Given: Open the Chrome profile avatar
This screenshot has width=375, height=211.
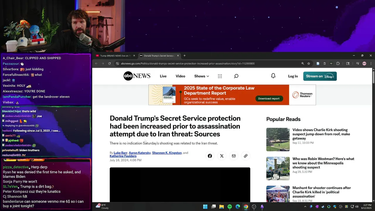Looking at the screenshot, I should click(x=364, y=64).
